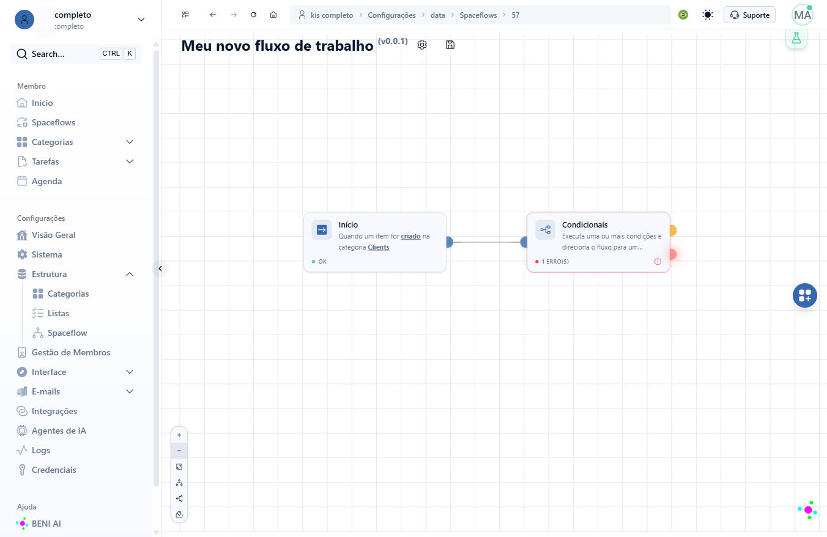The height and width of the screenshot is (537, 827).
Task: Apply vertical tree layout icon
Action: point(179,483)
